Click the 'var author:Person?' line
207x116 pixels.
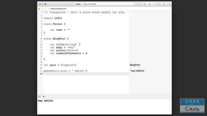(64, 50)
